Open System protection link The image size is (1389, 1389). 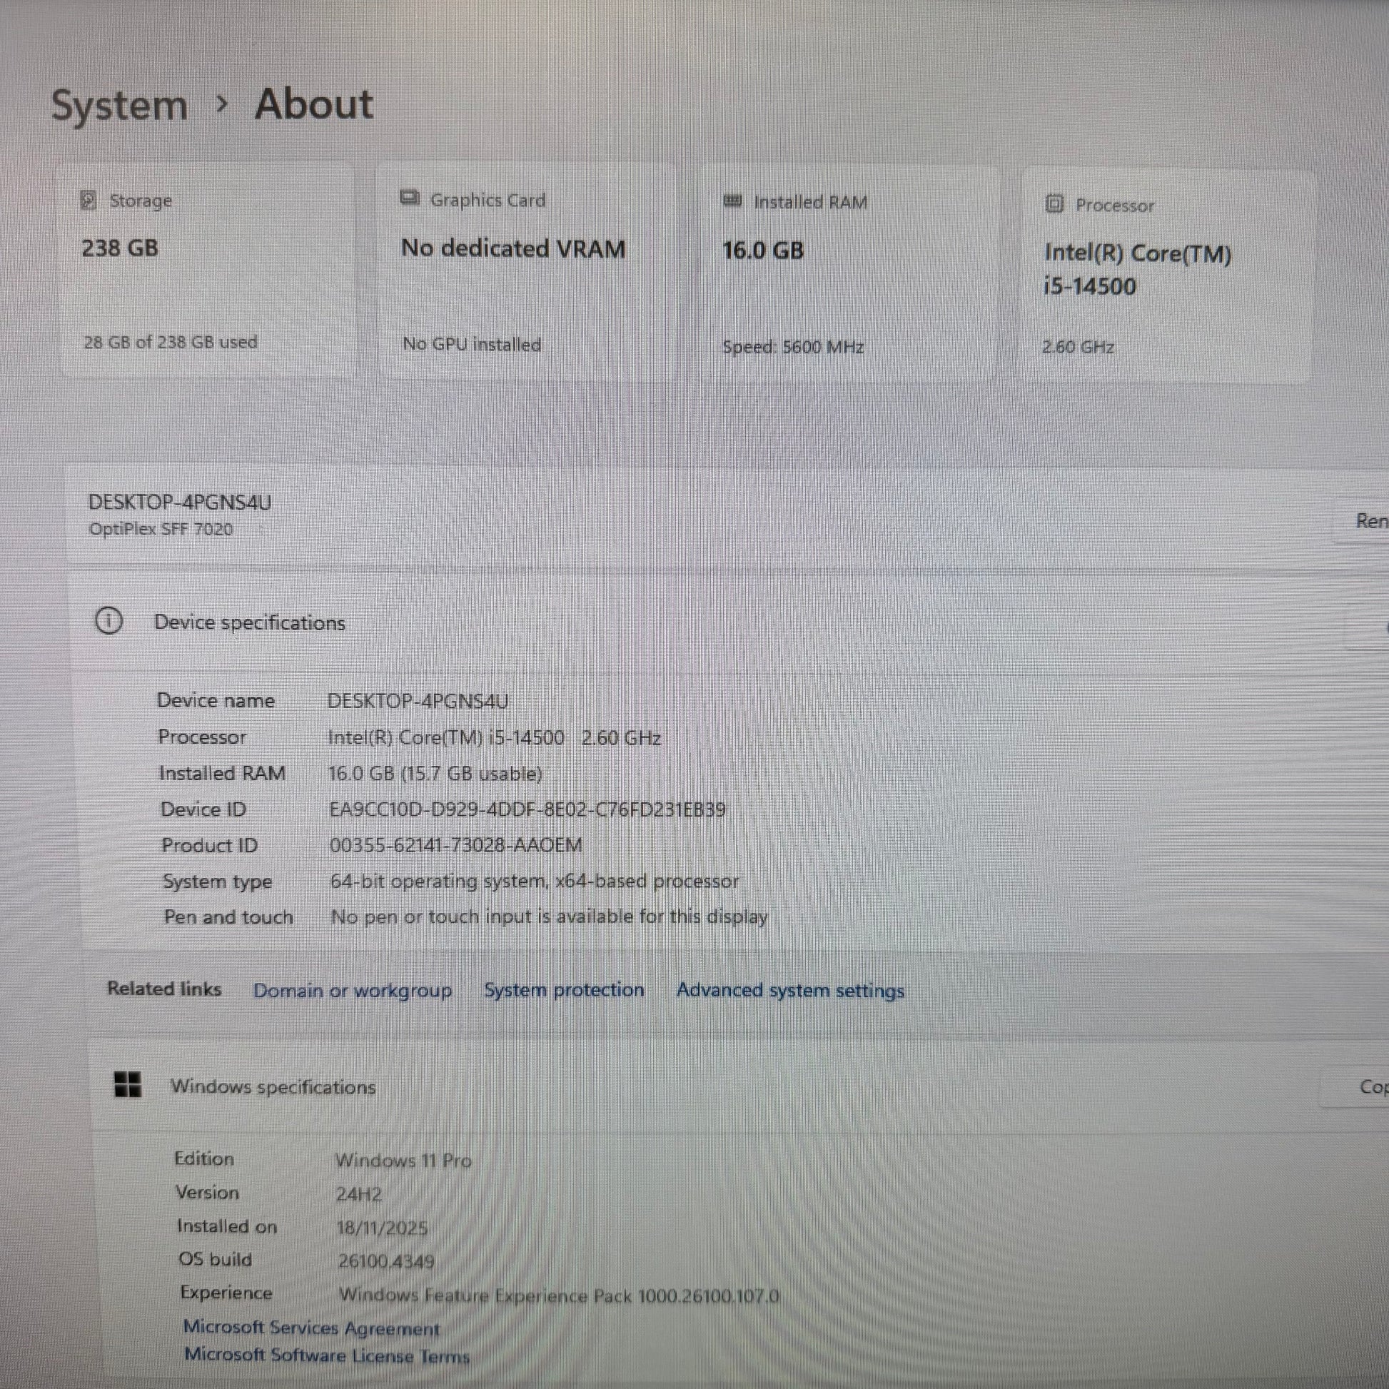pyautogui.click(x=564, y=990)
